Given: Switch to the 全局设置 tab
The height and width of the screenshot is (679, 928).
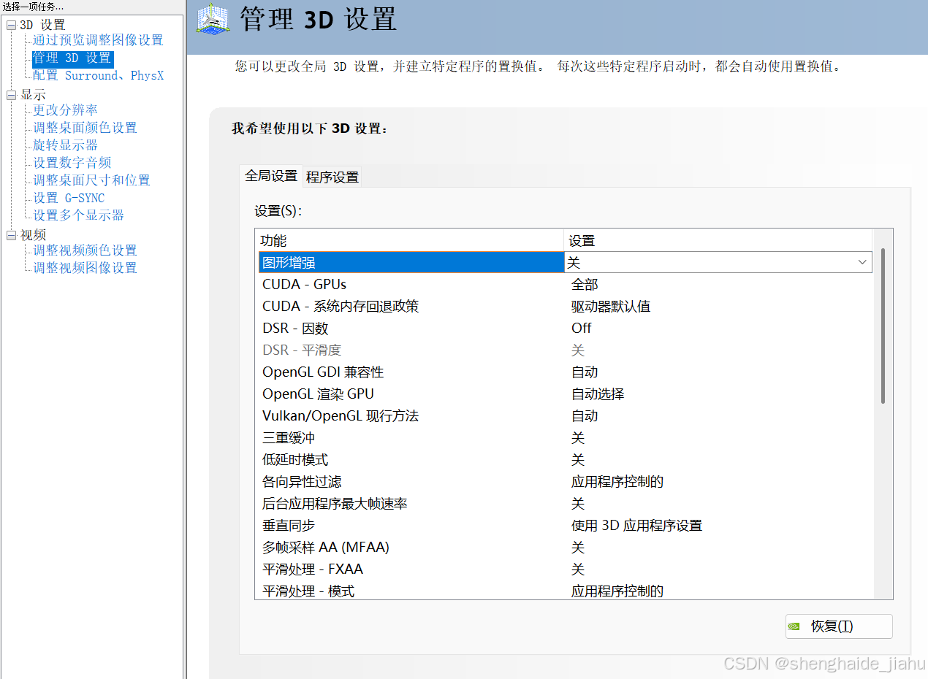Looking at the screenshot, I should pyautogui.click(x=271, y=176).
